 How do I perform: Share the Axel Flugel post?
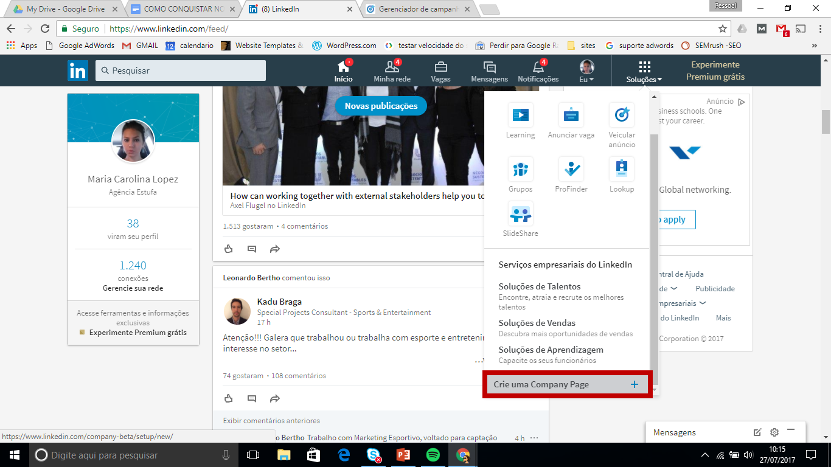pos(275,249)
